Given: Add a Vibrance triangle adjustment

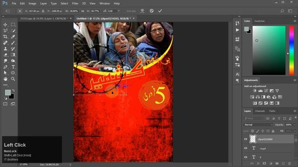Looking at the screenshot, I should point(278,91).
